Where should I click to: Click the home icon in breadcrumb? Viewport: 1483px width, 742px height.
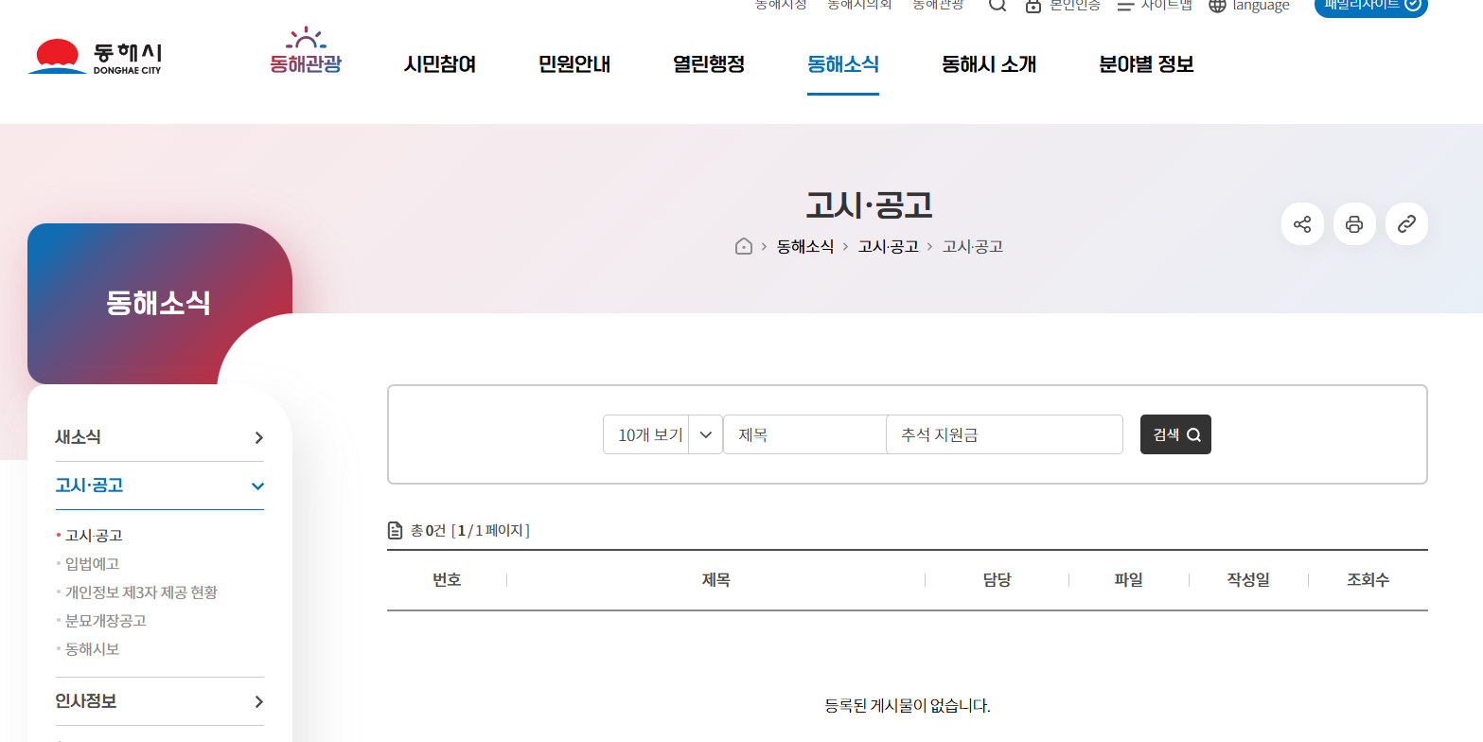point(744,246)
